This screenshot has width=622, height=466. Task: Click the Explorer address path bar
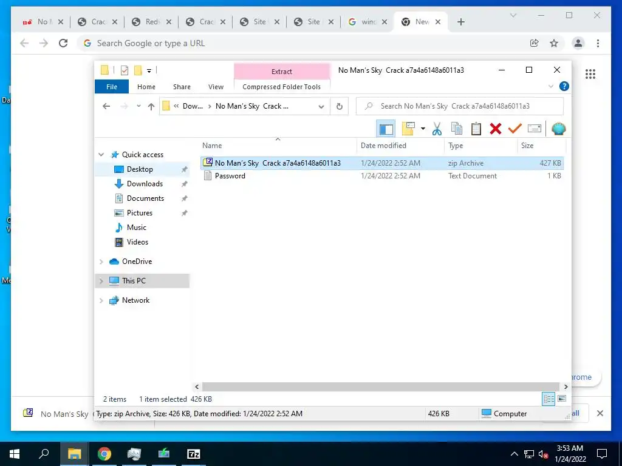coord(244,106)
